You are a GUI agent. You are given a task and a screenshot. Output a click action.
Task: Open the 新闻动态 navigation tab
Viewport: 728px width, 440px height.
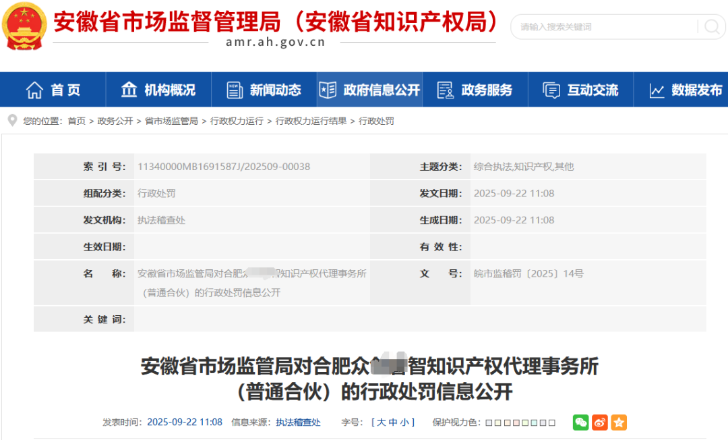264,90
